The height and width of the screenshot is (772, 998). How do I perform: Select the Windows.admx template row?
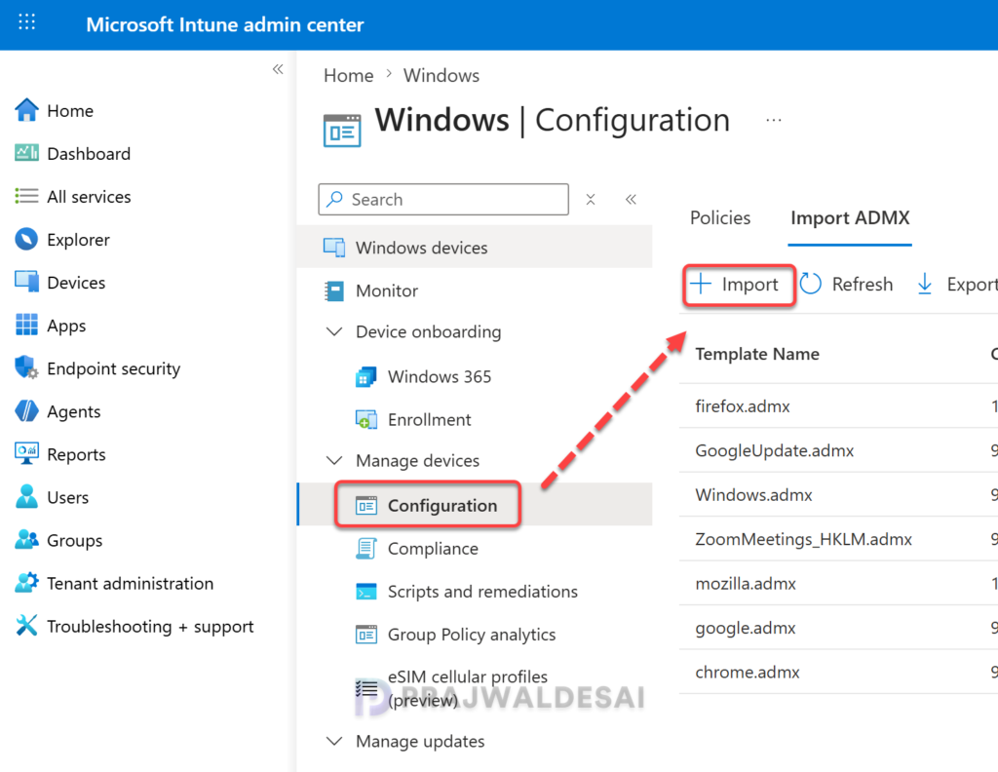point(838,494)
